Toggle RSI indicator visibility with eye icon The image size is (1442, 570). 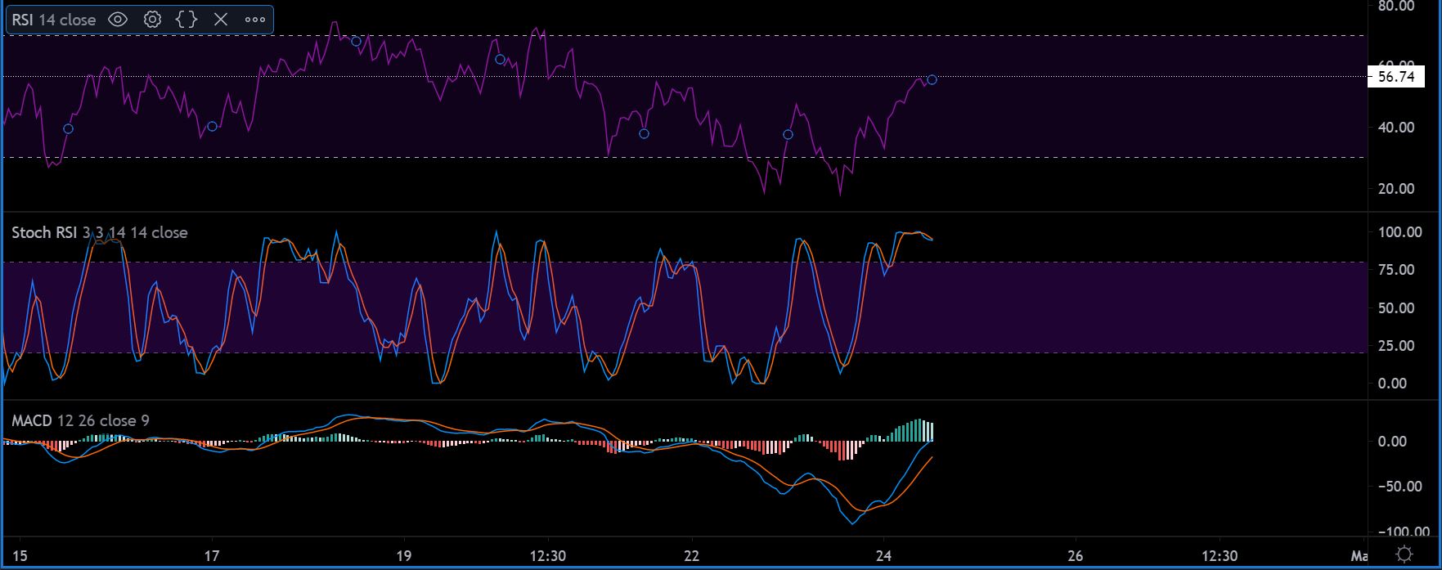[118, 20]
